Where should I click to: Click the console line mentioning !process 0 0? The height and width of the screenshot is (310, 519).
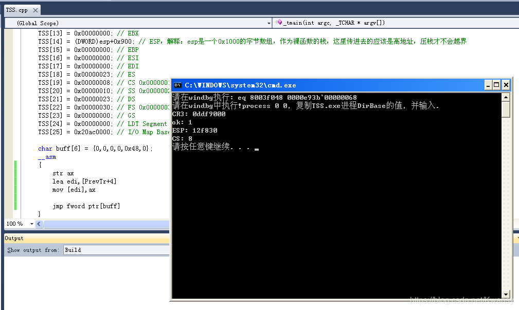(x=306, y=105)
